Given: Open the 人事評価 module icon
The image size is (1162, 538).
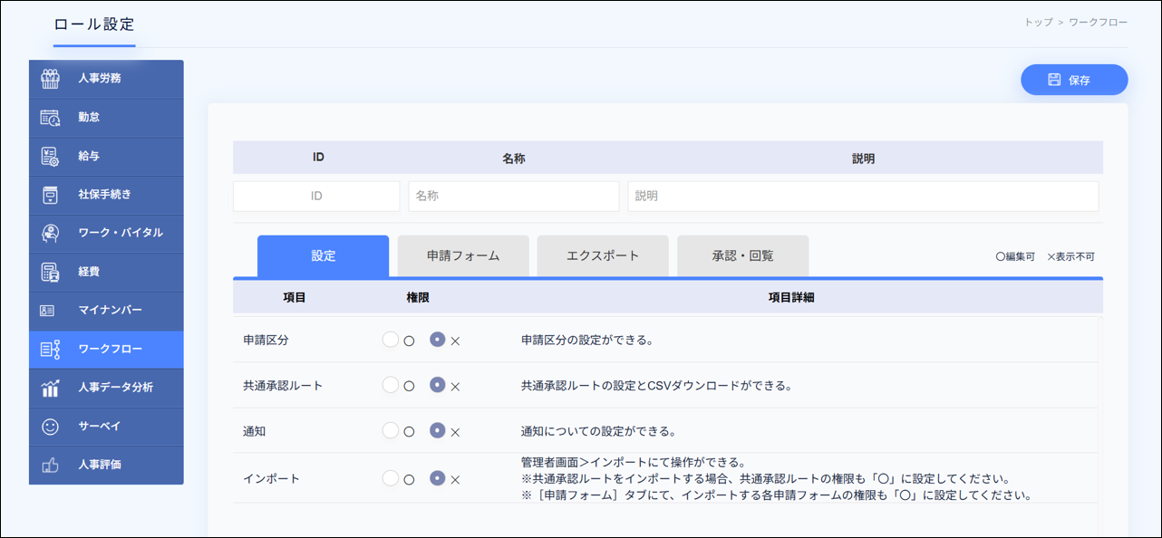Looking at the screenshot, I should click(x=50, y=465).
